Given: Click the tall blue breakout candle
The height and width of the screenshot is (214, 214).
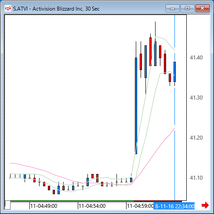Looking at the screenshot, I should (136, 106).
